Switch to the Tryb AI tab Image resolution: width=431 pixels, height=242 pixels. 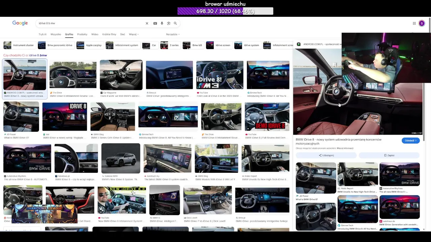pos(42,34)
